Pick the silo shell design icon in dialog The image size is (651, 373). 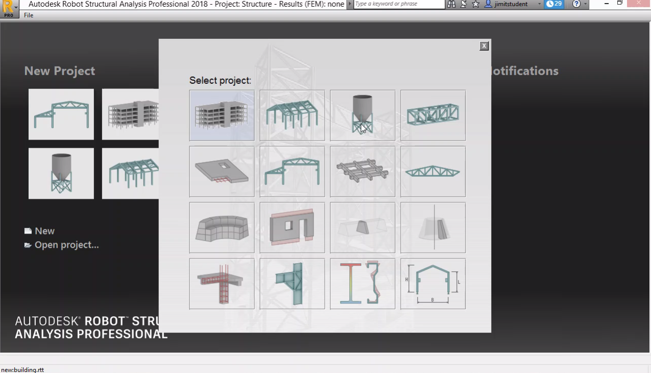[x=363, y=115]
